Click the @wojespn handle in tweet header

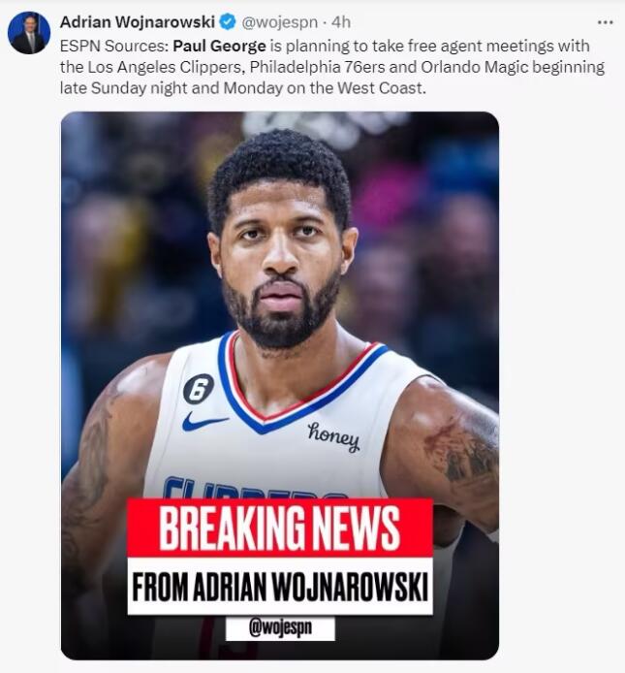coord(280,22)
